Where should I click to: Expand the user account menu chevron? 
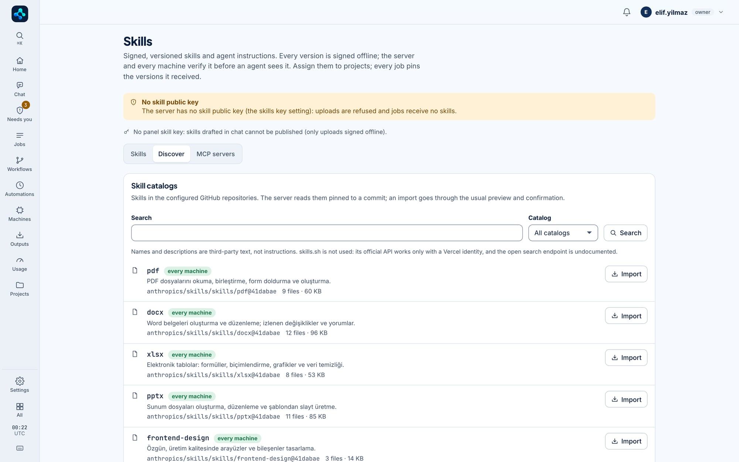(721, 12)
